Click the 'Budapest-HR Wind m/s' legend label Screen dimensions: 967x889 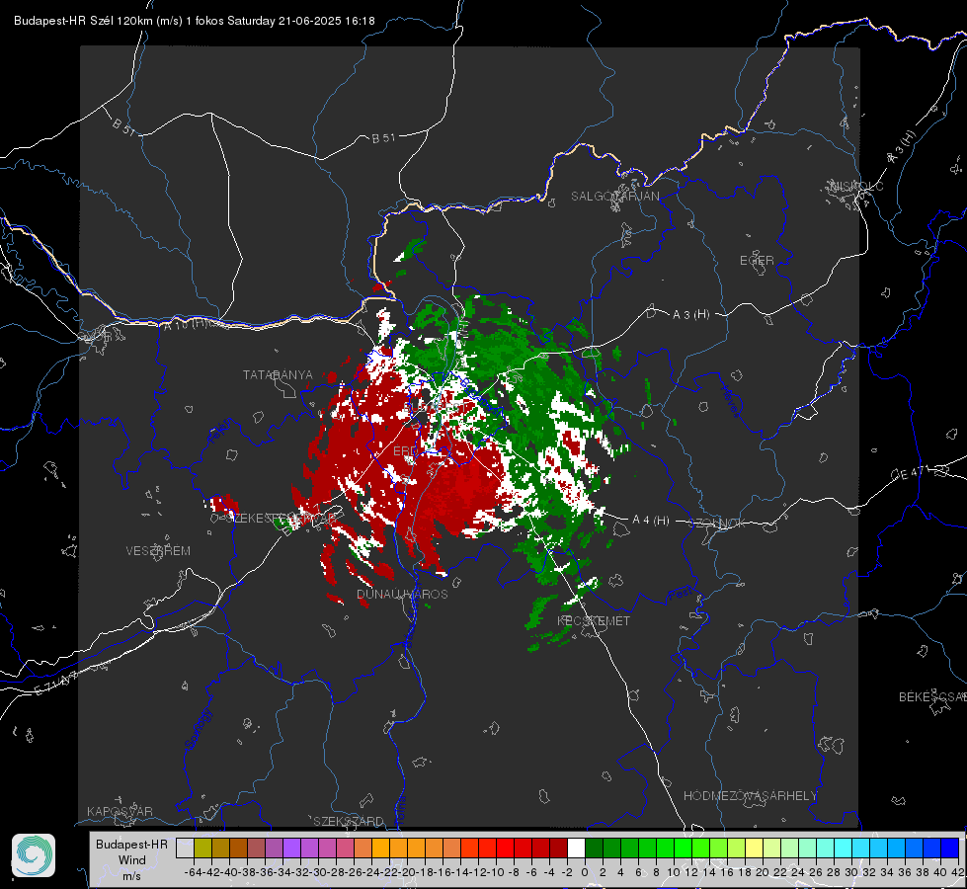click(131, 859)
